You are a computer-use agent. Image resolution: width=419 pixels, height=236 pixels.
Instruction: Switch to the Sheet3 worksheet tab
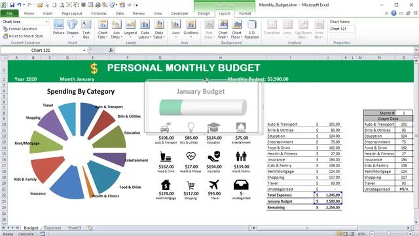click(74, 227)
